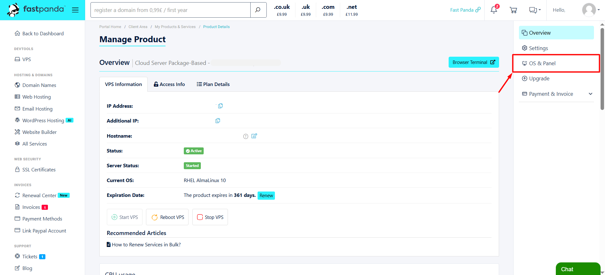Image resolution: width=605 pixels, height=275 pixels.
Task: Open SSL Certificates in the sidebar
Action: click(35, 169)
